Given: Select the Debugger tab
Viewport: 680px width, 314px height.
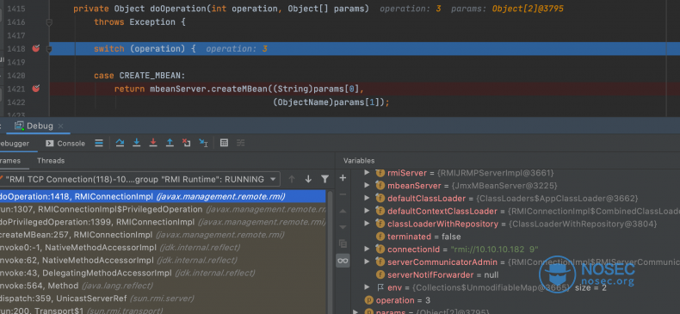Looking at the screenshot, I should (x=15, y=144).
